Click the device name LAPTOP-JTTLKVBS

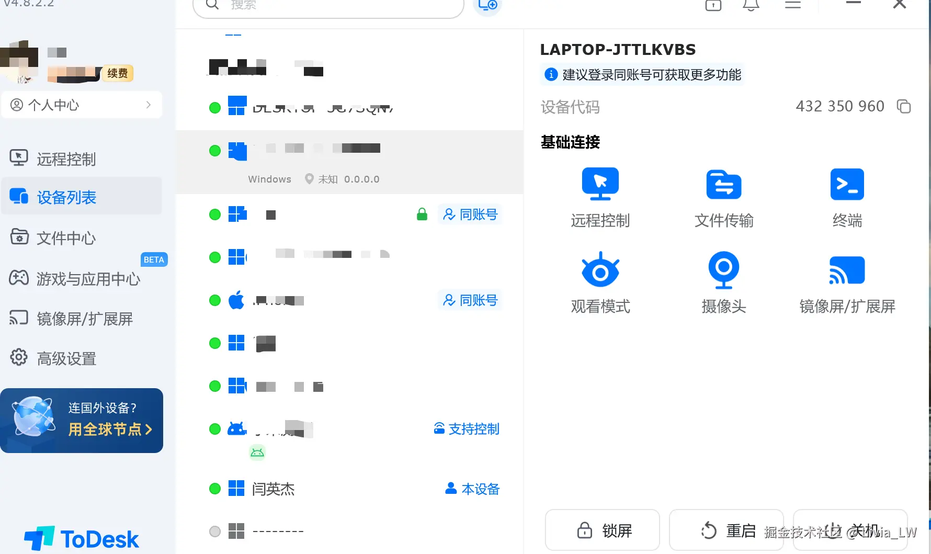[618, 50]
